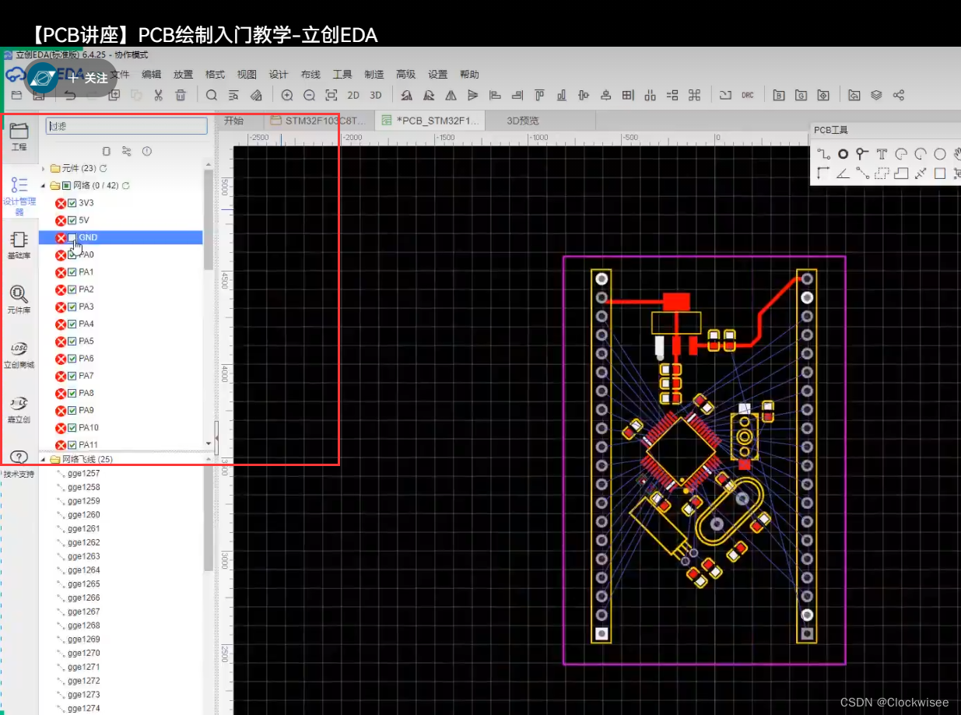The image size is (961, 715).
Task: Click the BOM export icon
Action: pyautogui.click(x=779, y=95)
